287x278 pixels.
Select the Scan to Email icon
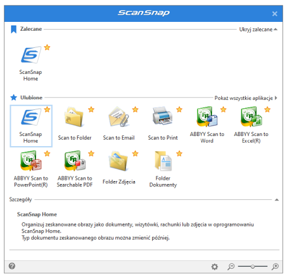119,117
